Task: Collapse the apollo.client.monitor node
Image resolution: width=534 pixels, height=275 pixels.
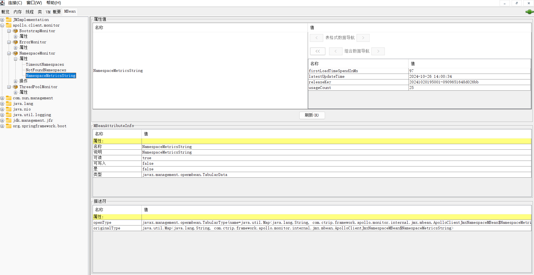Action: click(x=2, y=25)
